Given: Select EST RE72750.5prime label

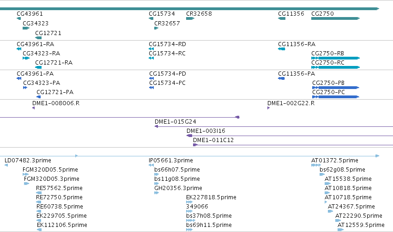Looking at the screenshot, I should coord(59,197).
